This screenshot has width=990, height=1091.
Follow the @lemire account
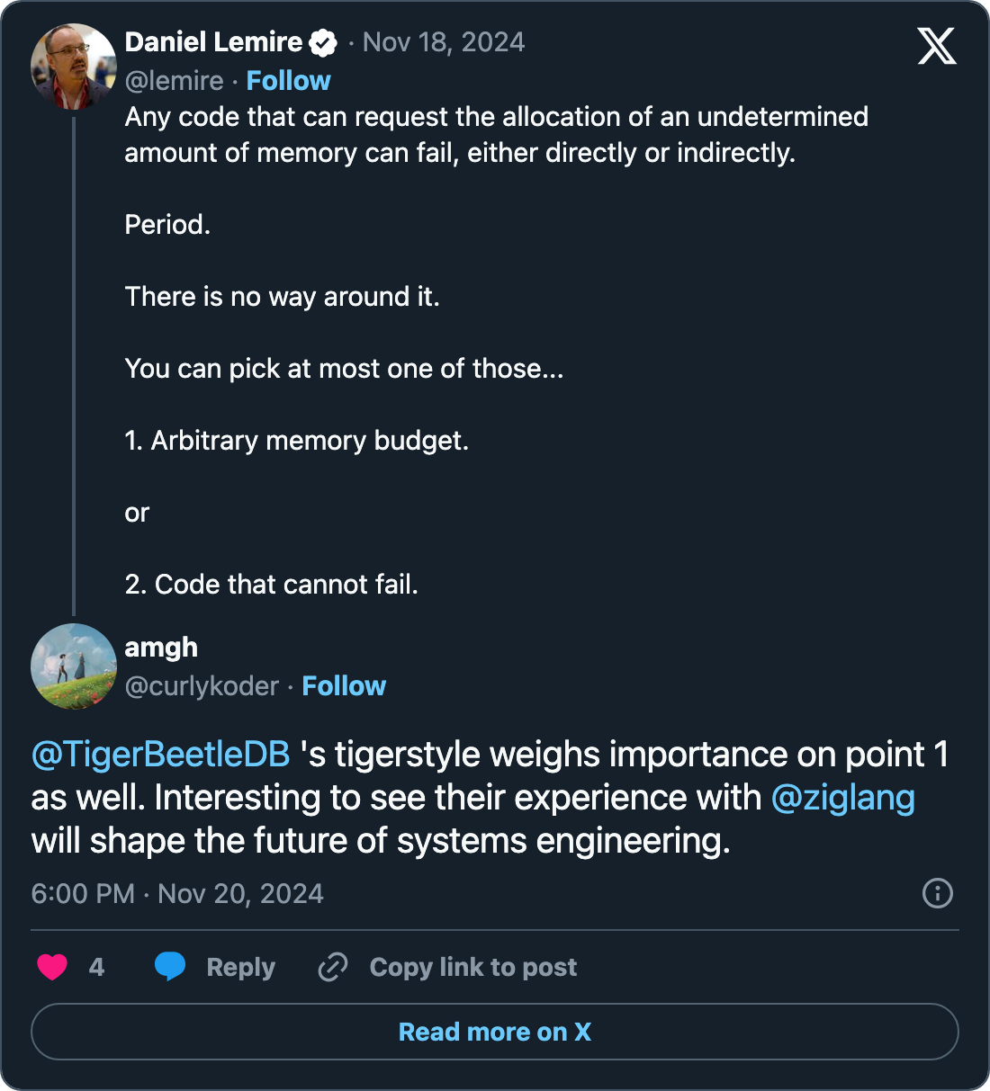[288, 81]
